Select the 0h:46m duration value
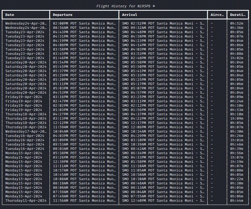The height and width of the screenshot is (209, 251). [x=237, y=144]
